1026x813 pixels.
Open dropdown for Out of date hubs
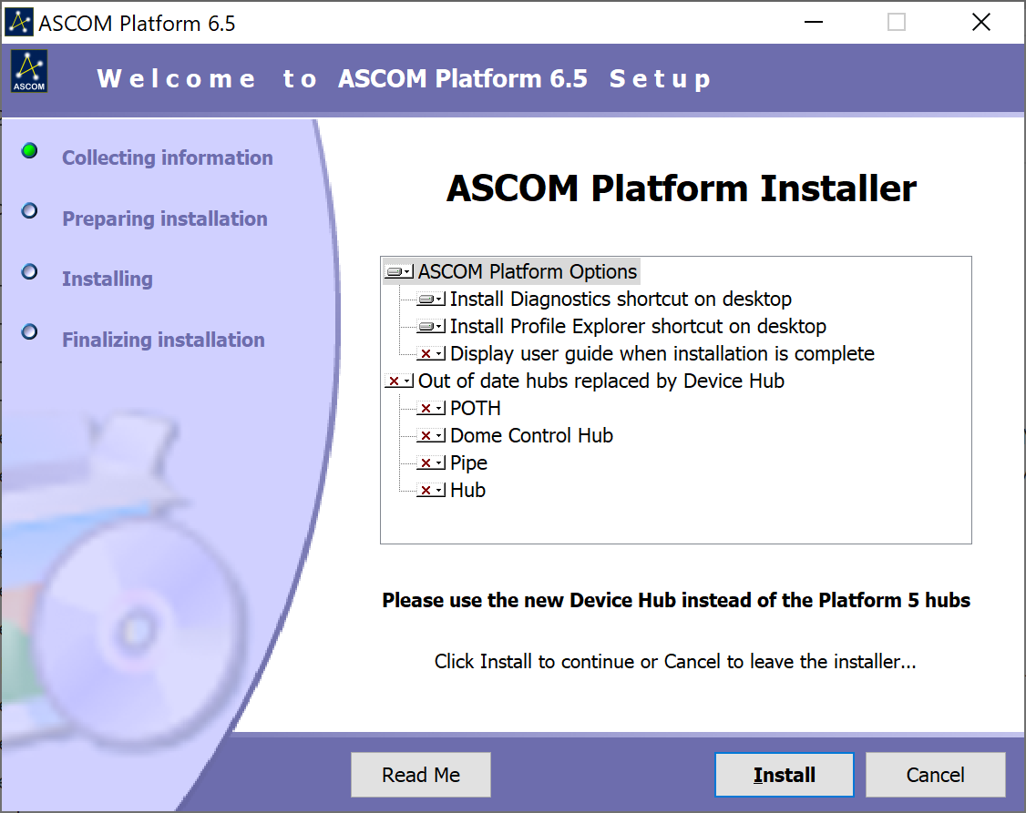tap(399, 381)
